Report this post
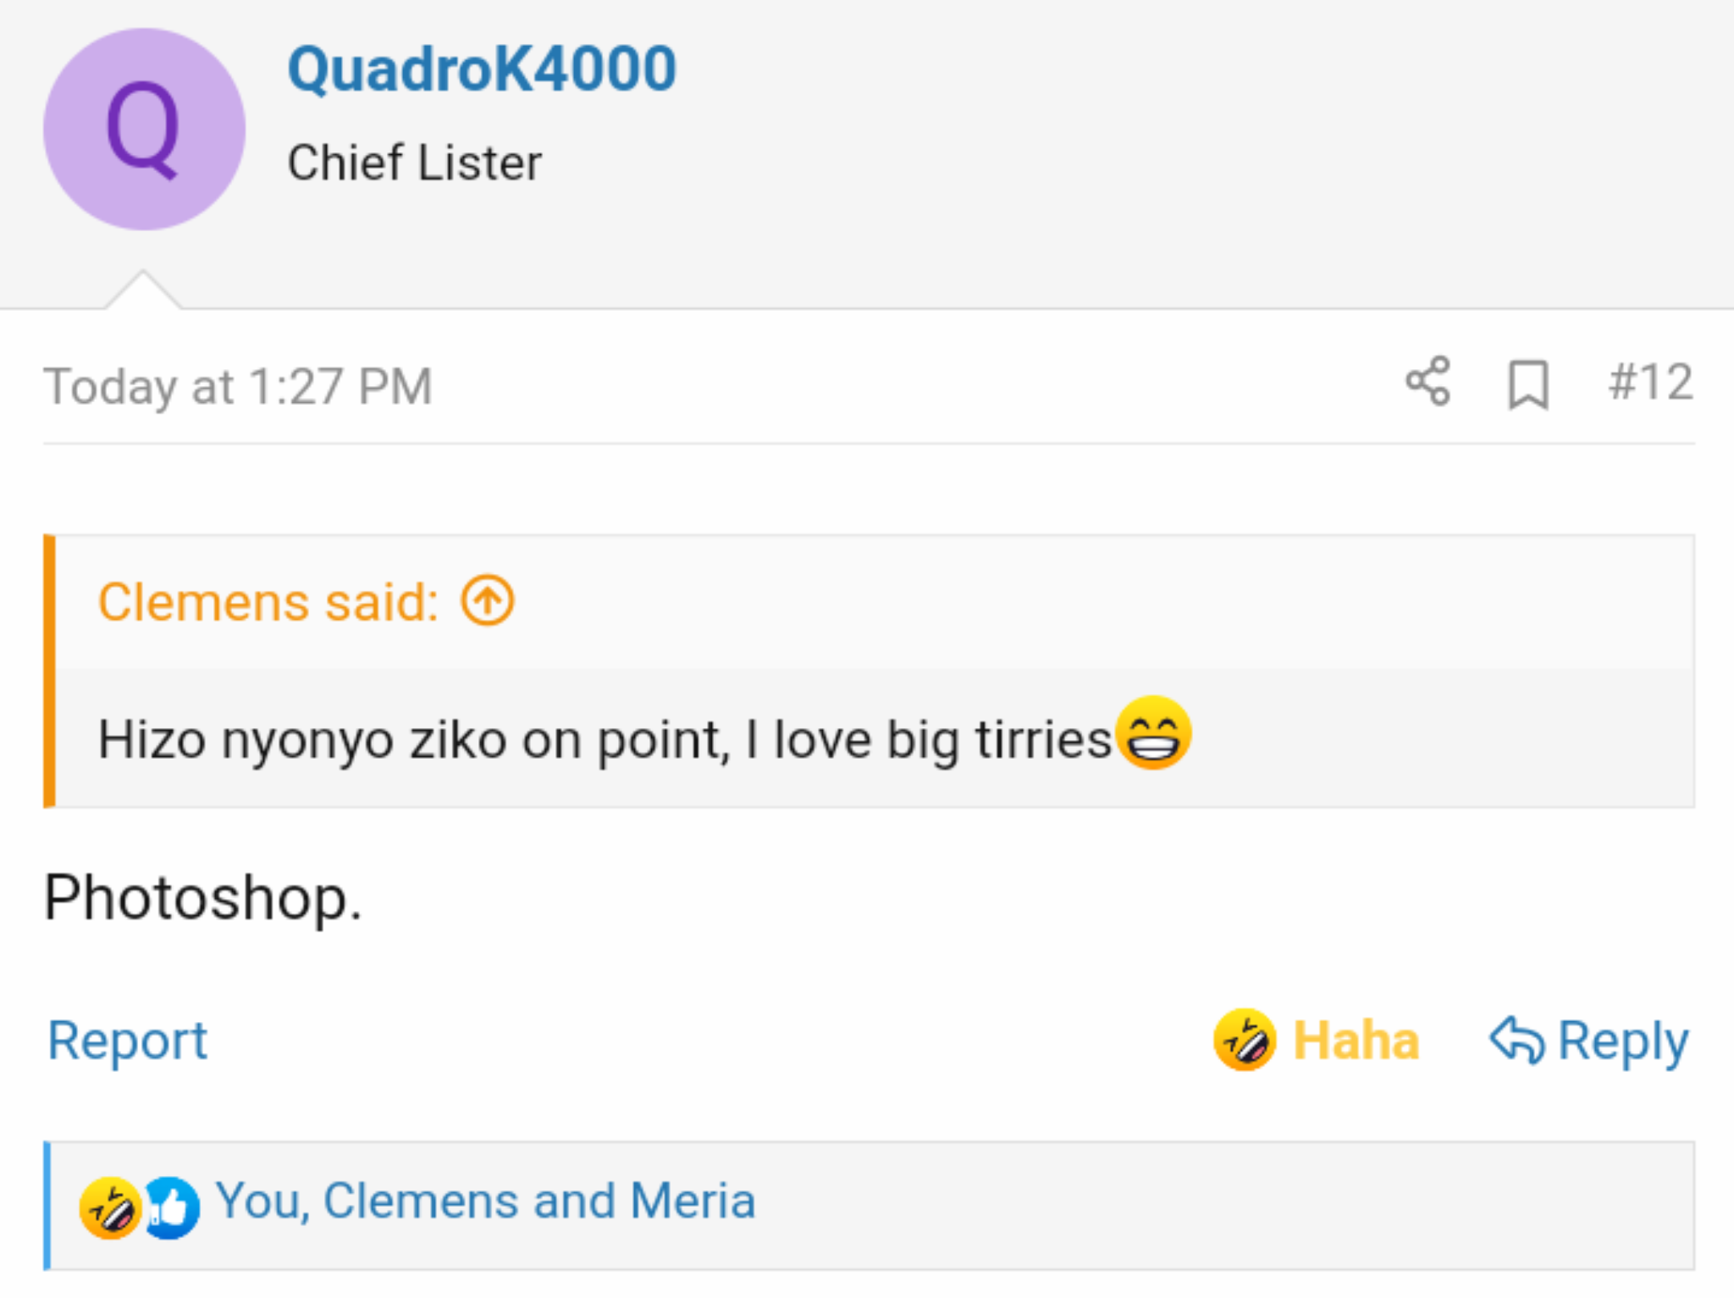Viewport: 1734px width, 1298px height. coord(127,1040)
